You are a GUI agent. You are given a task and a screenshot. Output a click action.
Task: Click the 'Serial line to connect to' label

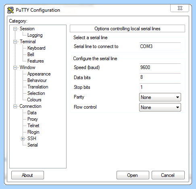pos(96,46)
